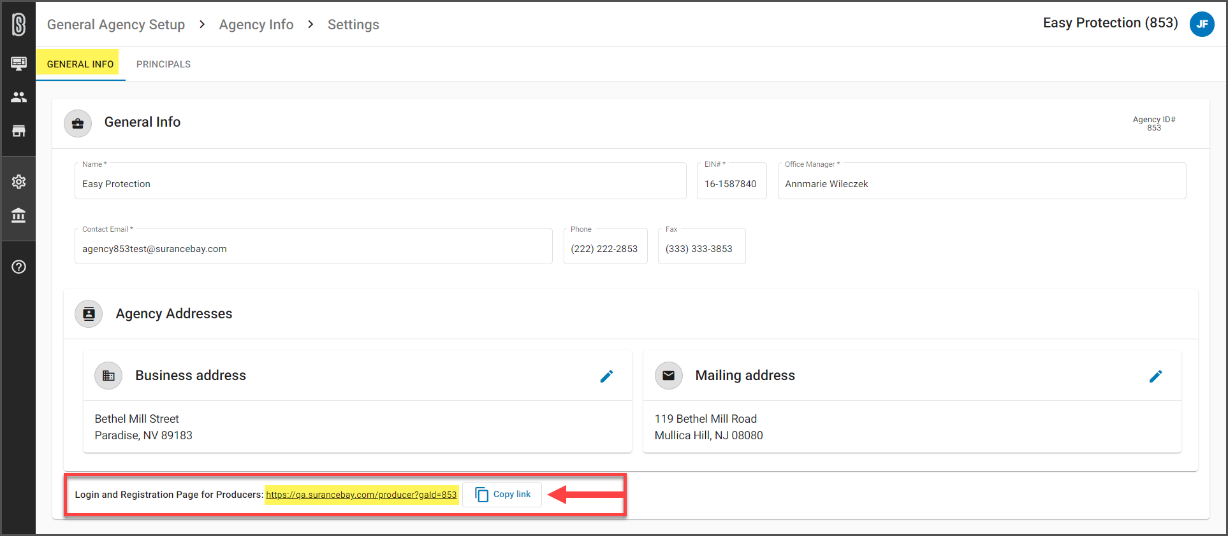Click the Paradise, NV 89183 line
This screenshot has width=1228, height=536.
[x=143, y=435]
